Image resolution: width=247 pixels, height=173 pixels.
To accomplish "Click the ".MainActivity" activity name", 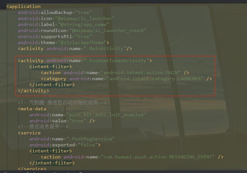I will [x=105, y=48].
